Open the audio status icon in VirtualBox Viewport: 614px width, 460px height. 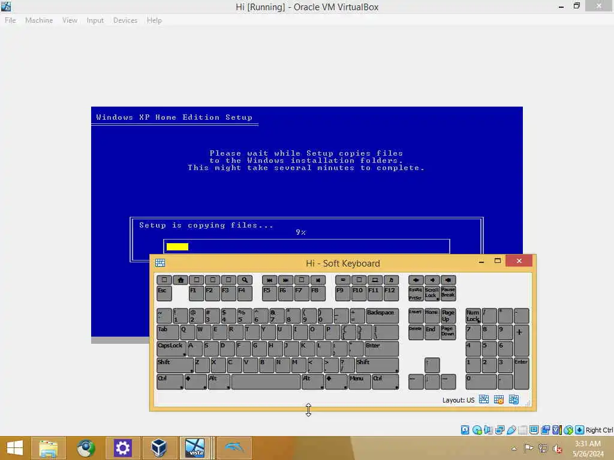pos(488,430)
